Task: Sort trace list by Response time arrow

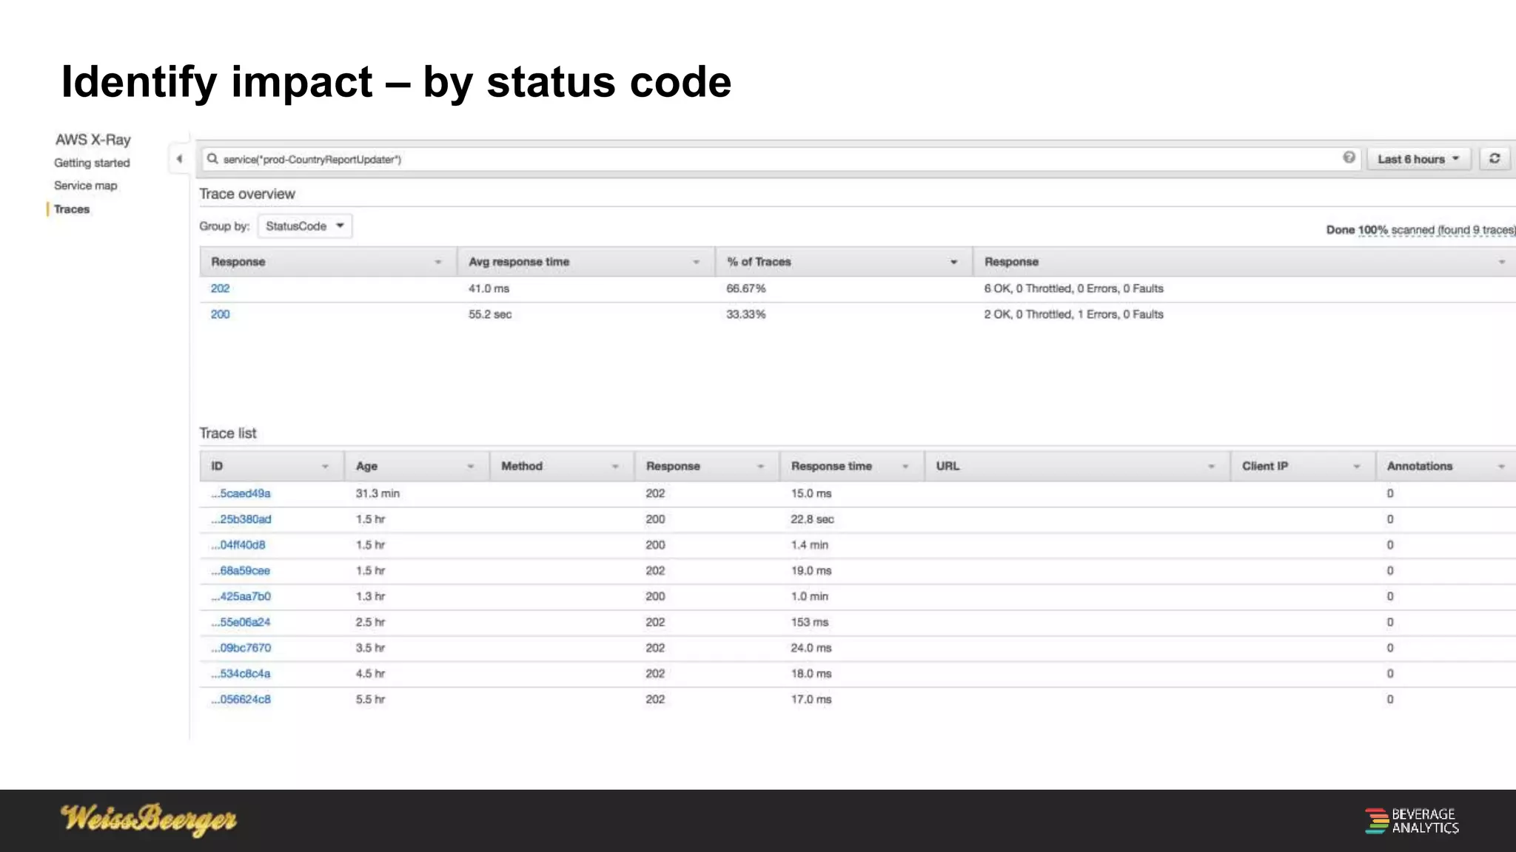Action: pos(905,466)
